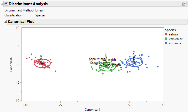Click the setosa red legend marker
This screenshot has height=112, width=188.
[x=166, y=34]
